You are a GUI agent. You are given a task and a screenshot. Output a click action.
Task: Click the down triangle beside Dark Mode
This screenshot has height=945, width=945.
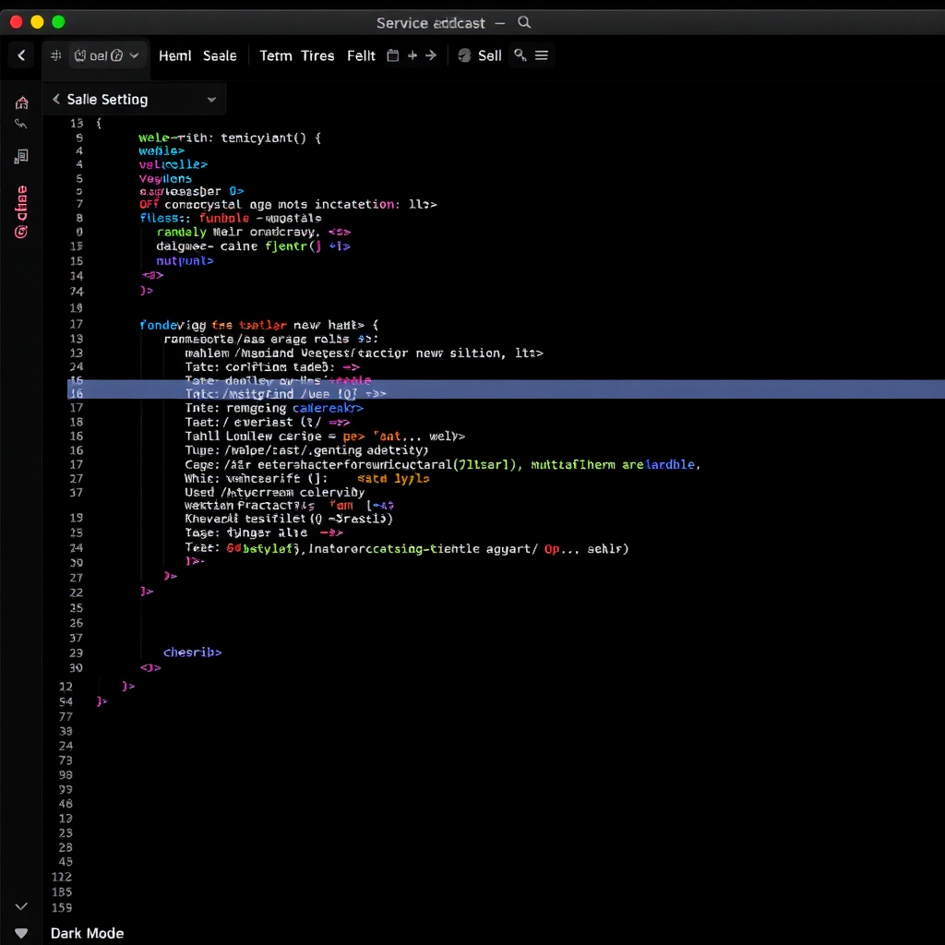tap(21, 933)
